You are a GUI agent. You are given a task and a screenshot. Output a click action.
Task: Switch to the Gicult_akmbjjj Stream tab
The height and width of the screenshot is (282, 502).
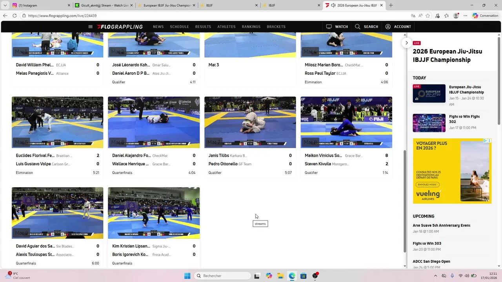(103, 5)
